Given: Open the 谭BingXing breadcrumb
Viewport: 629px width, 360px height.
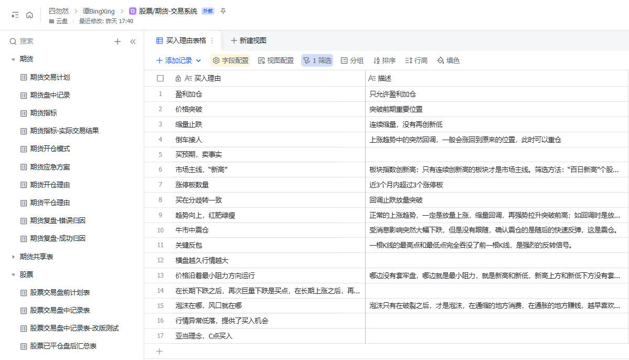Looking at the screenshot, I should click(99, 11).
